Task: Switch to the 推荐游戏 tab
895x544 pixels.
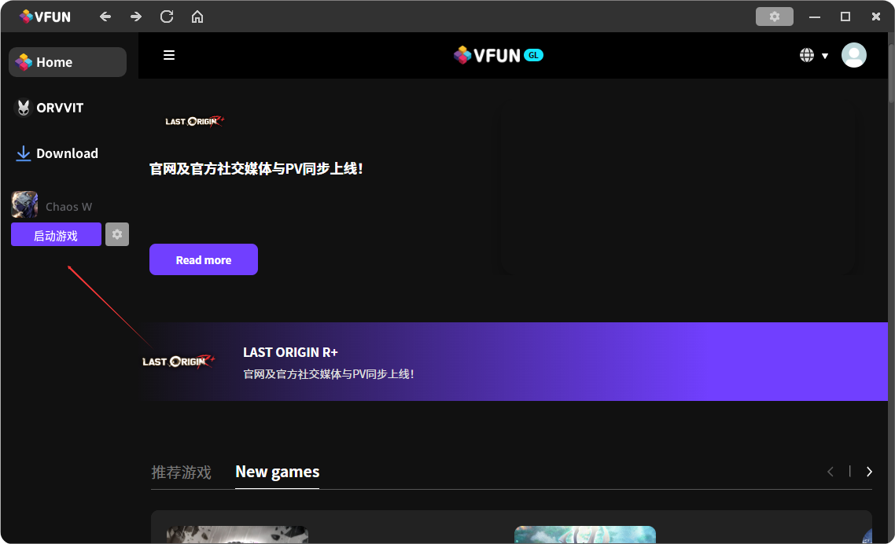Action: (x=181, y=472)
